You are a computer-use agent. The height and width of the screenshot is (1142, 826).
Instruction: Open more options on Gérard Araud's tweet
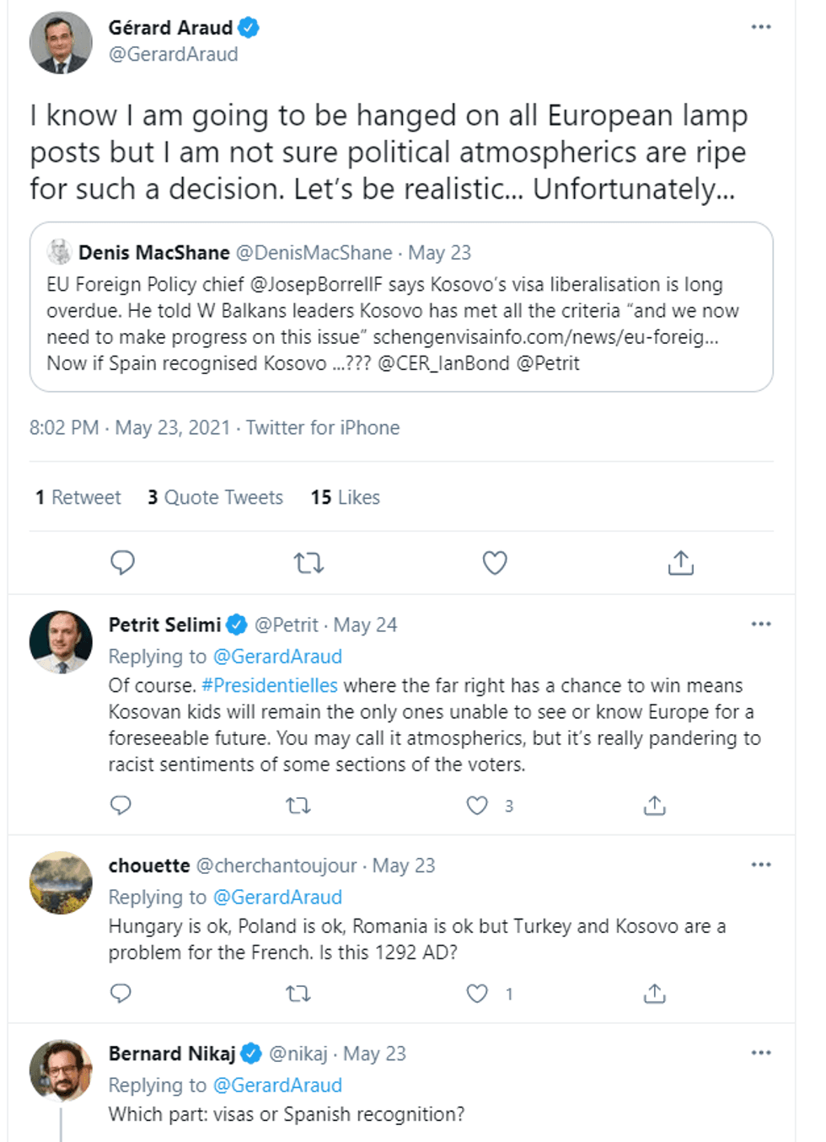pyautogui.click(x=760, y=27)
